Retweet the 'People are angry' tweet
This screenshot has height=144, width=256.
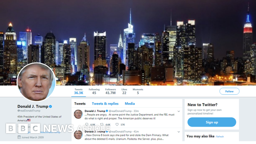pos(102,124)
